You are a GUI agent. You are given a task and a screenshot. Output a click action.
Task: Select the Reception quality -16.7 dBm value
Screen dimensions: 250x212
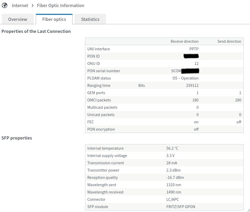175,178
